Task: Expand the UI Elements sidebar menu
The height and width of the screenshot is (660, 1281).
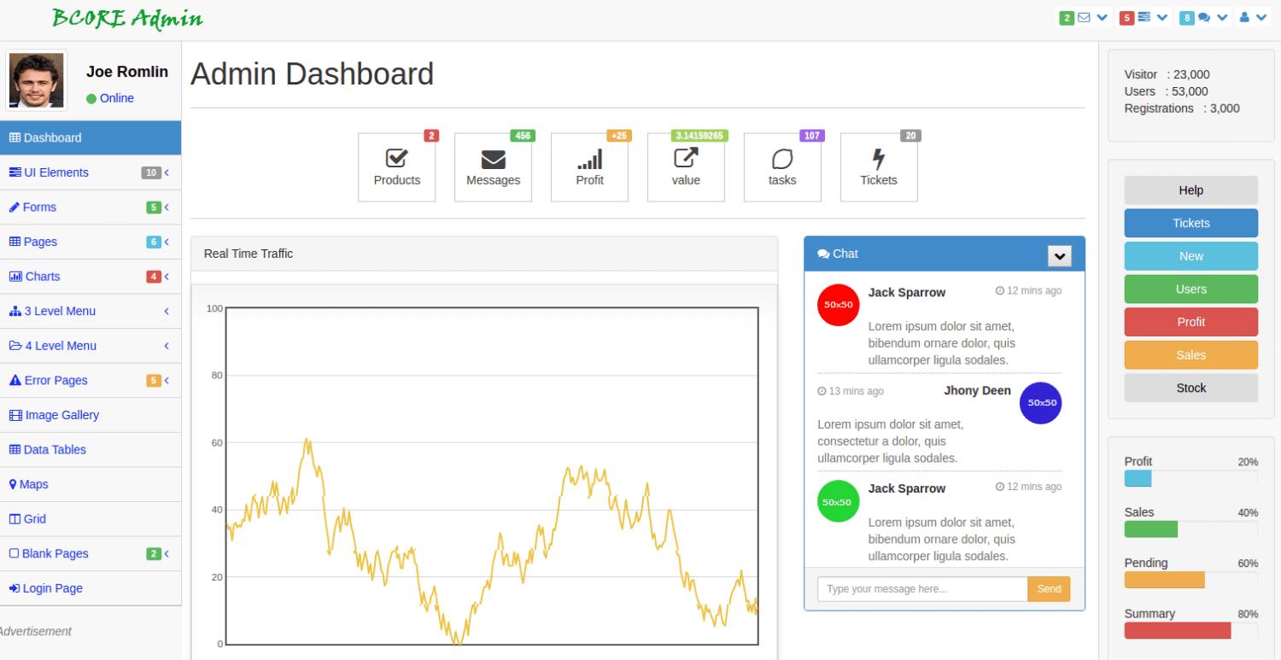Action: point(91,172)
